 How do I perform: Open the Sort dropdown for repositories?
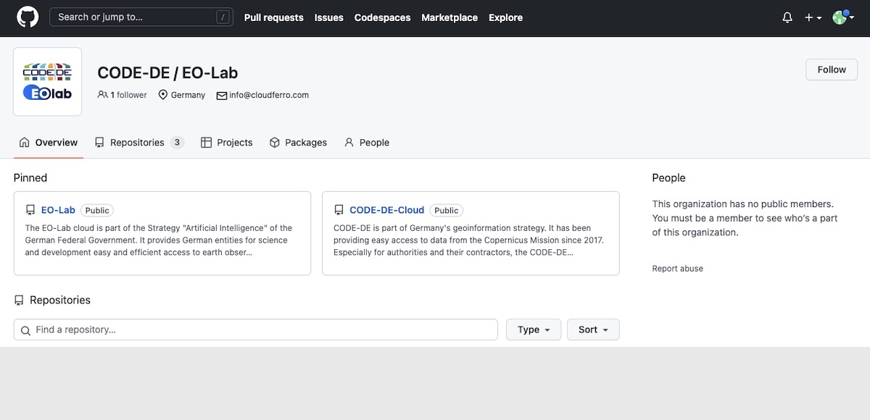(593, 329)
